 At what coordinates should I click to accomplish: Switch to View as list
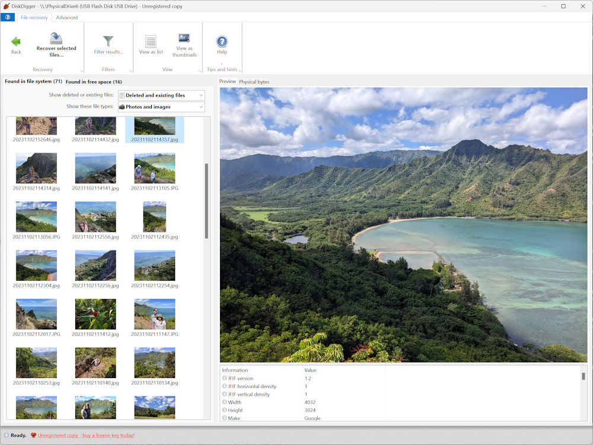[151, 41]
